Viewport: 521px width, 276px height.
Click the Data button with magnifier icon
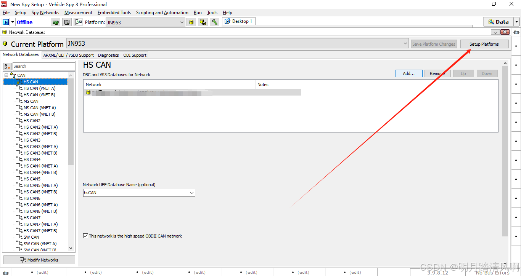498,22
